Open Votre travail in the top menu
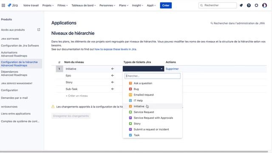 coord(31,6)
